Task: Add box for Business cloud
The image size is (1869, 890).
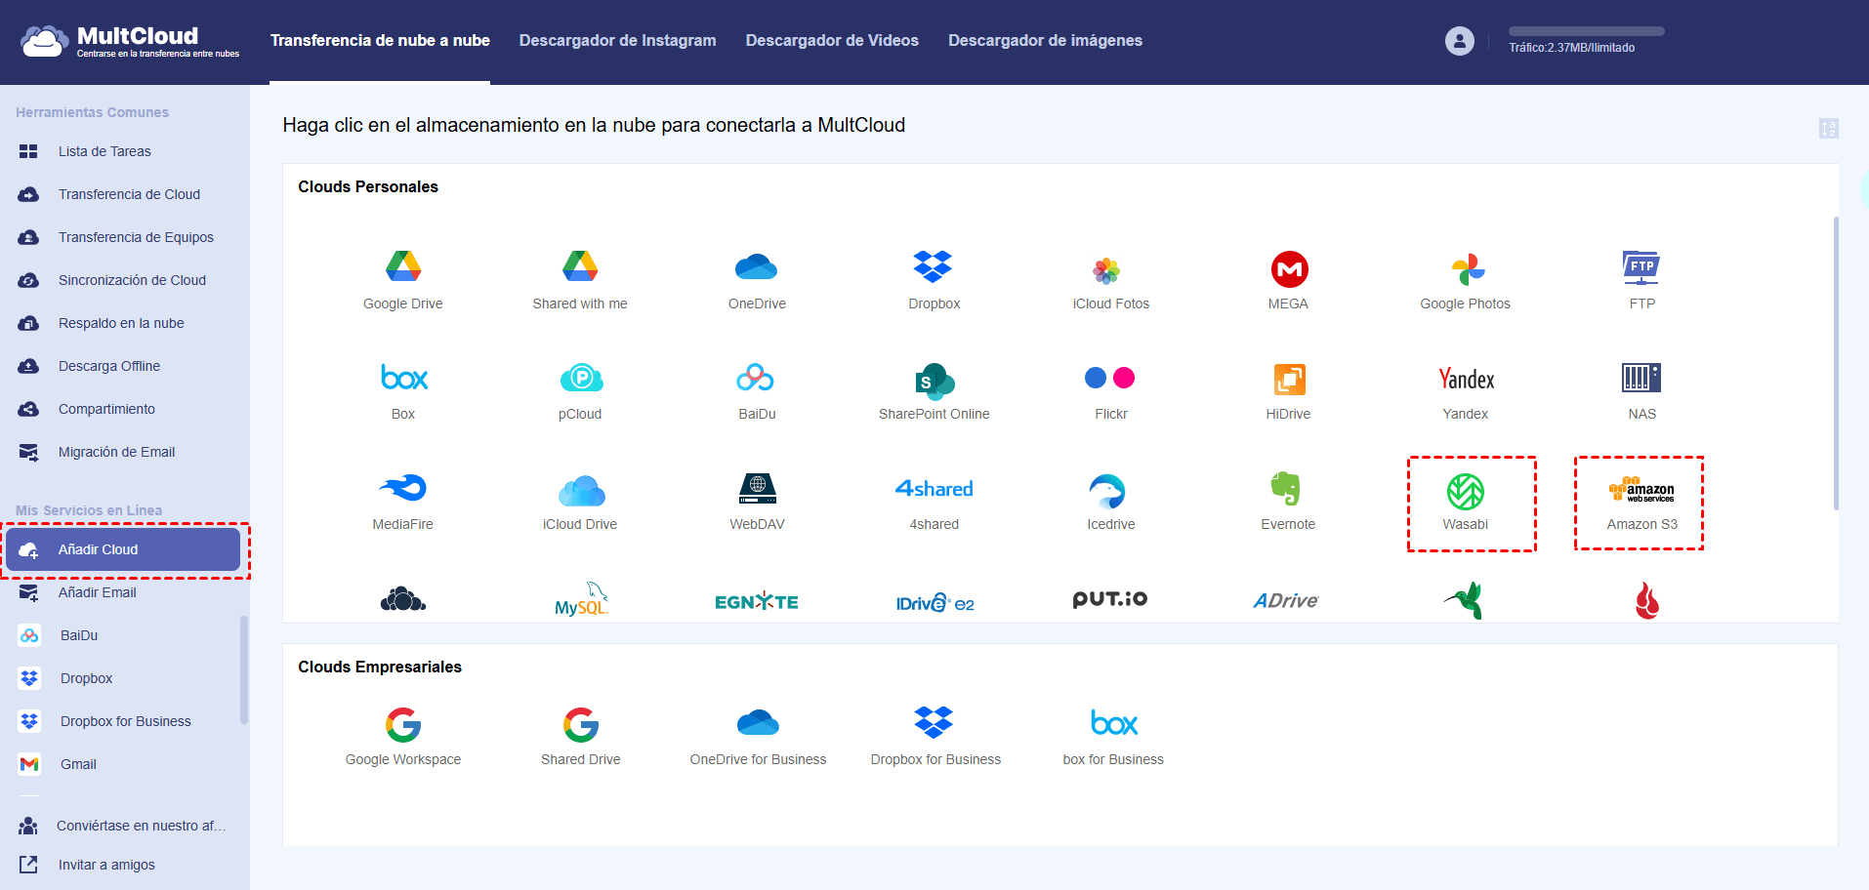Action: click(x=1113, y=737)
